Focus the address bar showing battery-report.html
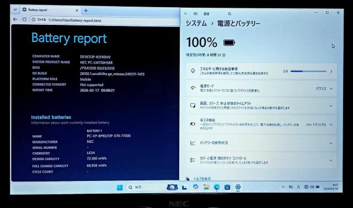This screenshot has height=208, width=353. (x=104, y=20)
